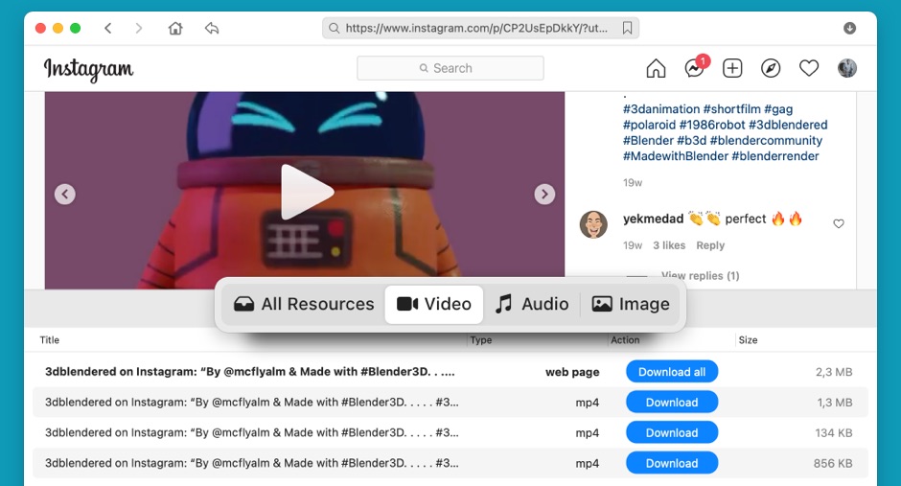Select the Audio tab
This screenshot has width=901, height=486.
click(x=532, y=304)
